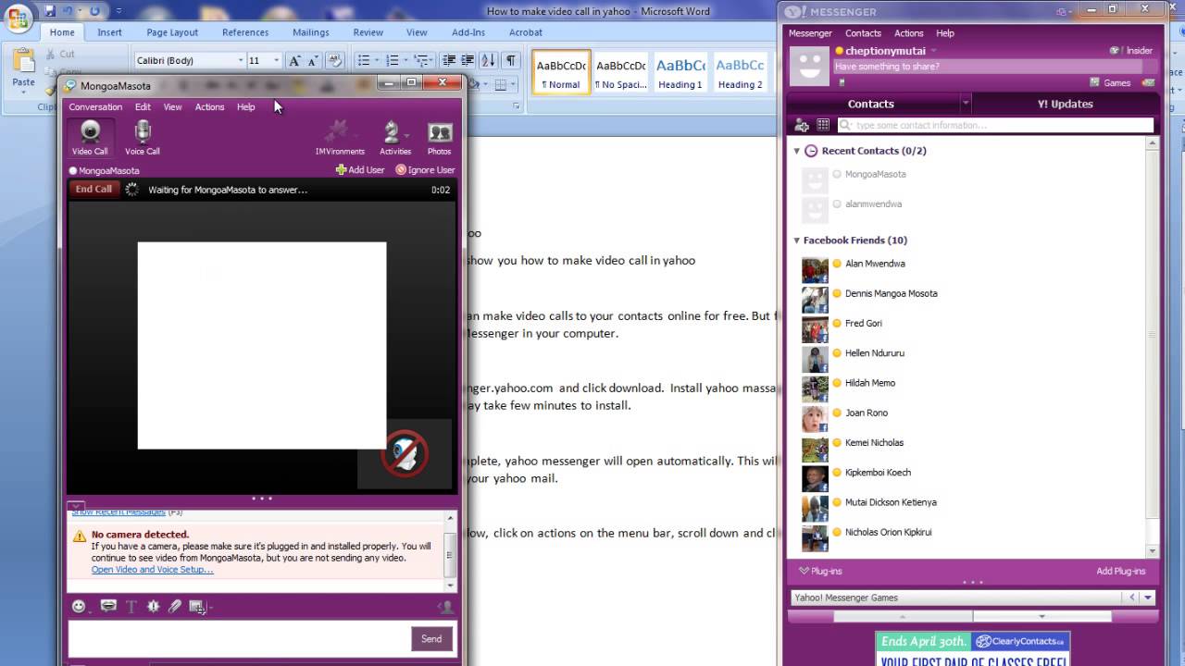Open Contacts menu in Messenger menu bar
This screenshot has width=1185, height=666.
[863, 33]
